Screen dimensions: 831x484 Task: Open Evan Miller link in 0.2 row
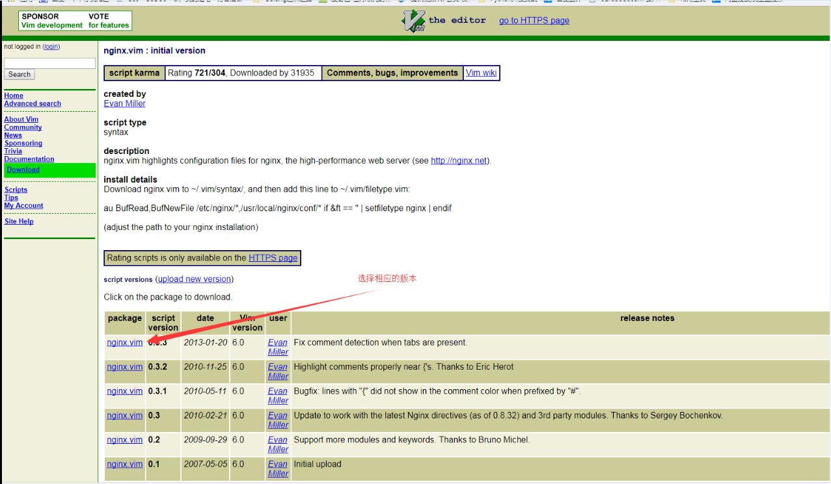pos(278,444)
